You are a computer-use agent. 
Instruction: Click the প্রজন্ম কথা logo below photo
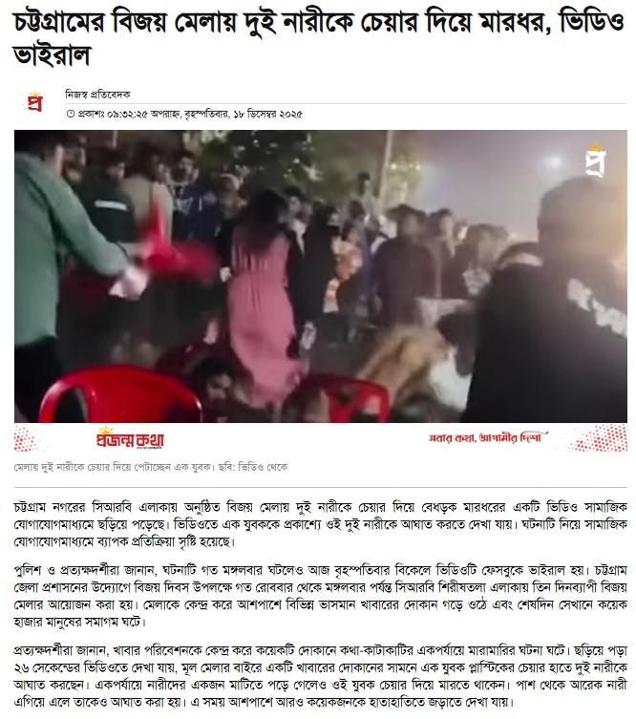[x=130, y=439]
